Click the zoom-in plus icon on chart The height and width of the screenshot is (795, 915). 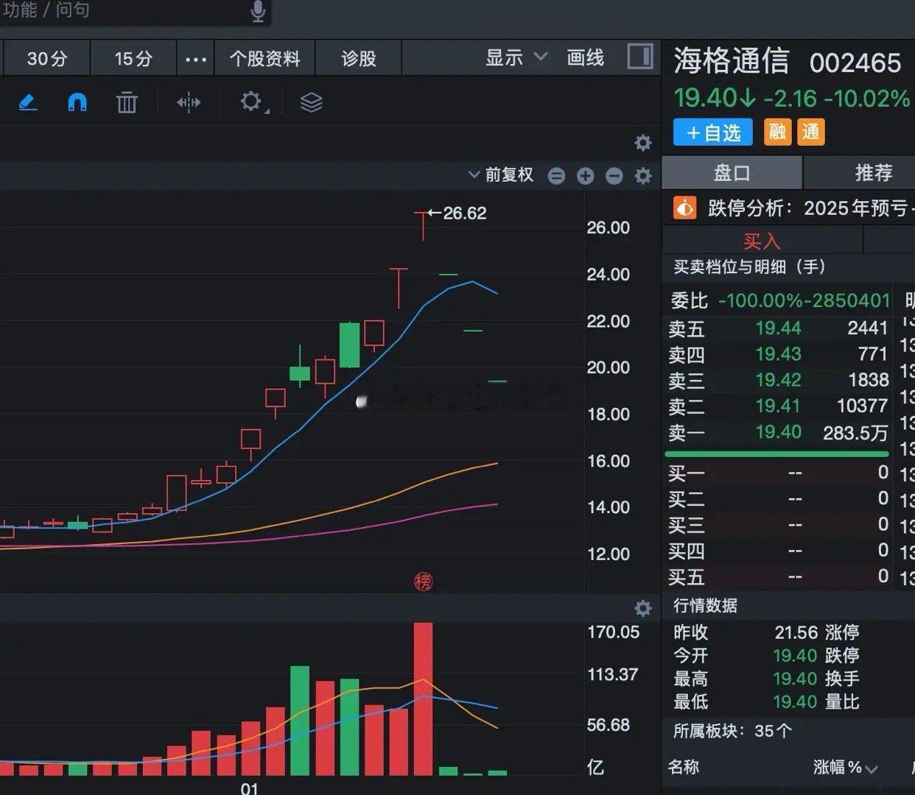pyautogui.click(x=585, y=176)
